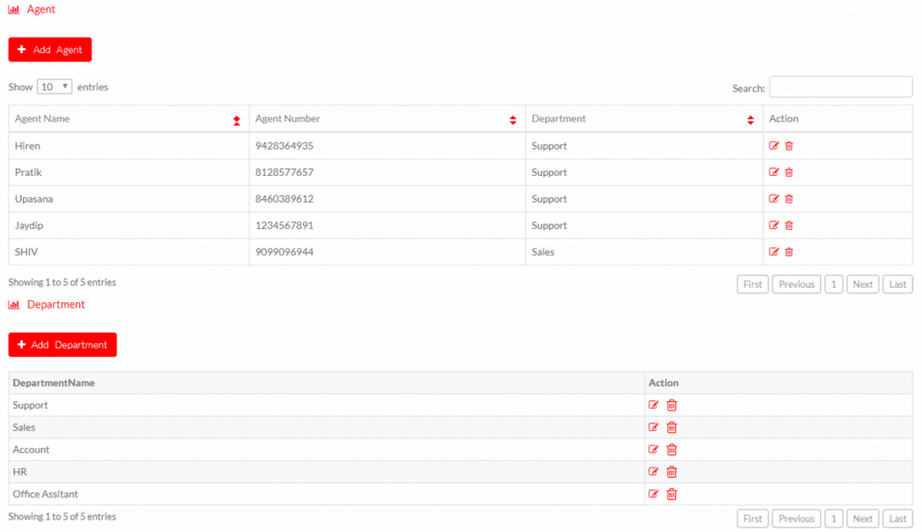Select agent number 9099096944 cell
Image resolution: width=923 pixels, height=532 pixels.
(387, 251)
